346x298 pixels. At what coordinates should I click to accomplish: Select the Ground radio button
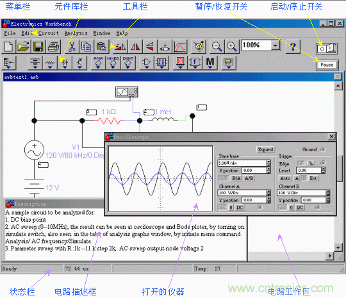323,149
